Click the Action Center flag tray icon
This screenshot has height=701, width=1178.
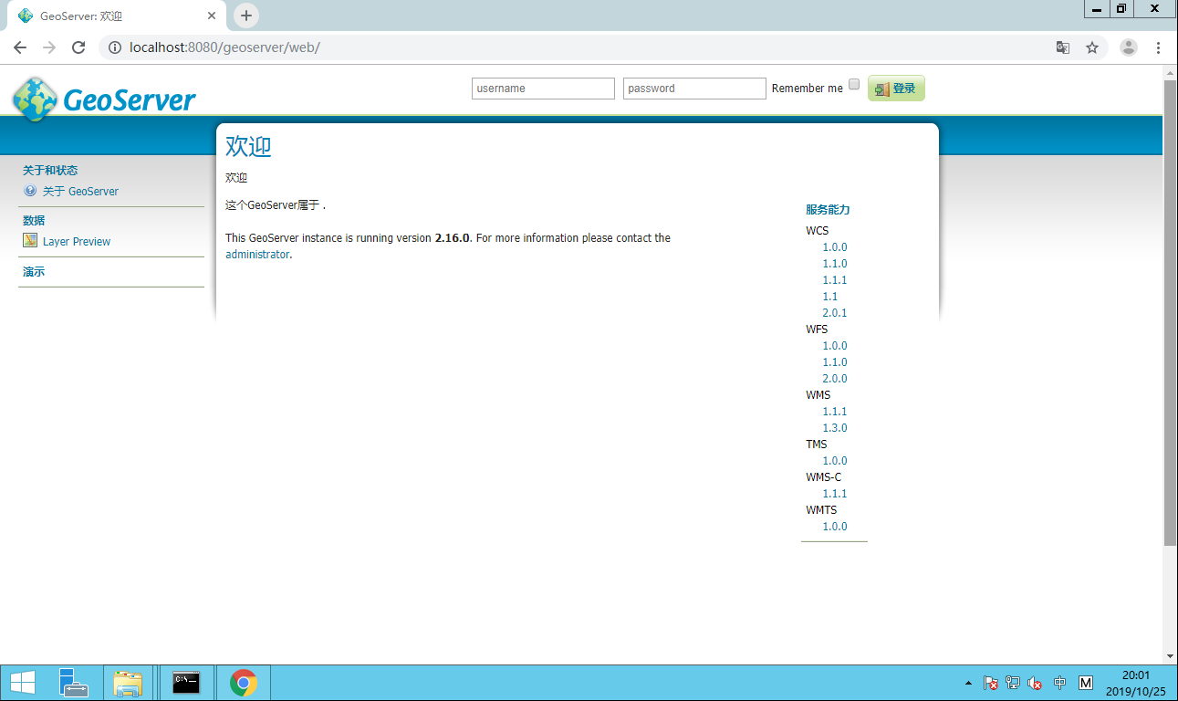point(991,683)
